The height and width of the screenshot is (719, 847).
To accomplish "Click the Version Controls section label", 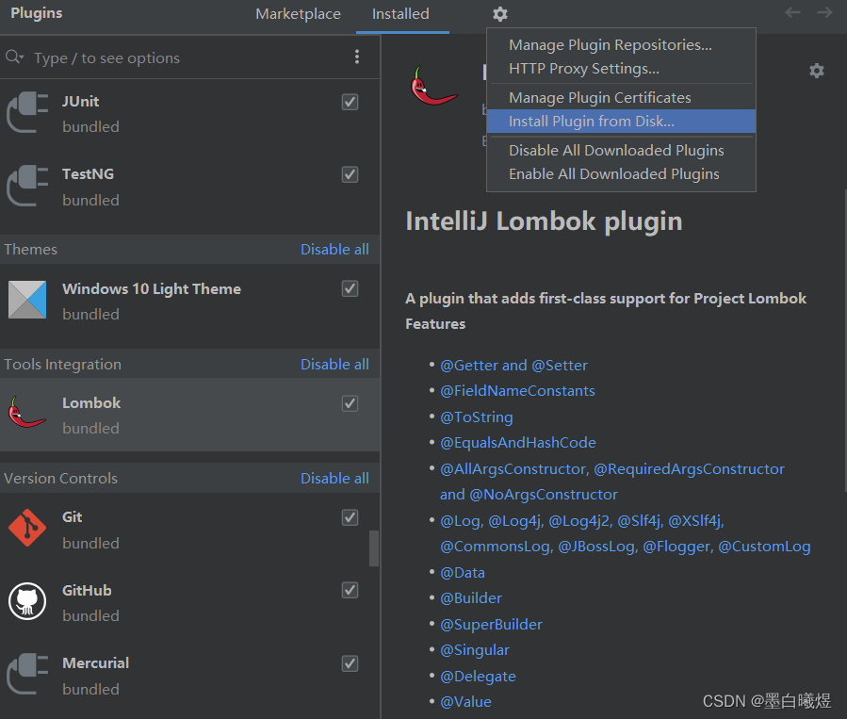I will (60, 479).
